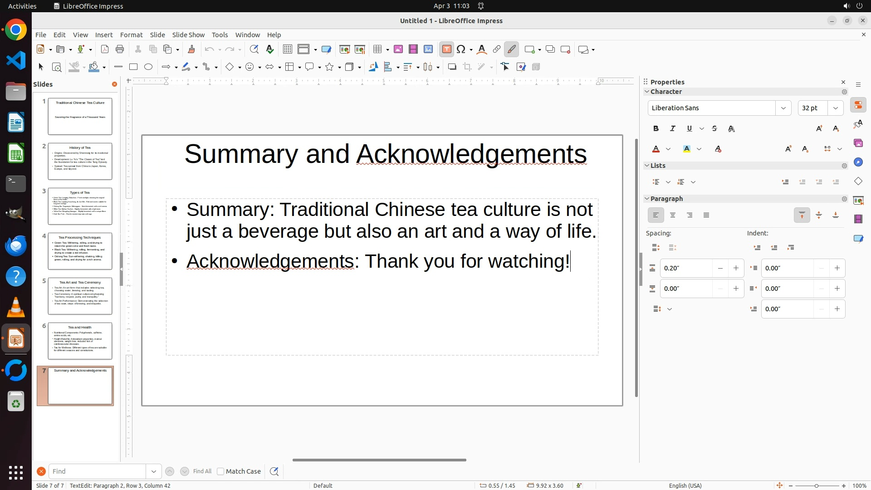Open the Format menu

coord(131,35)
